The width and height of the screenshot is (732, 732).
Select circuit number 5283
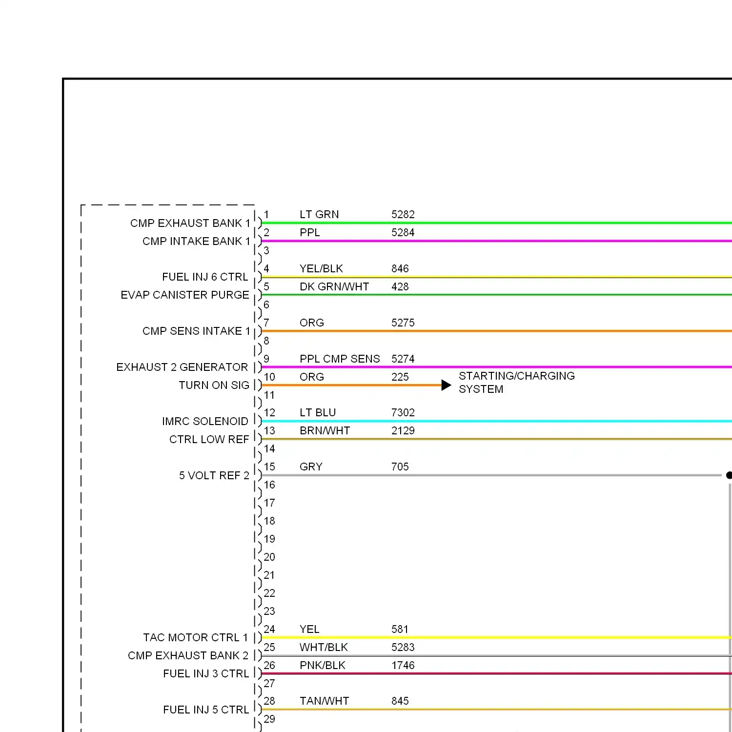[x=403, y=647]
